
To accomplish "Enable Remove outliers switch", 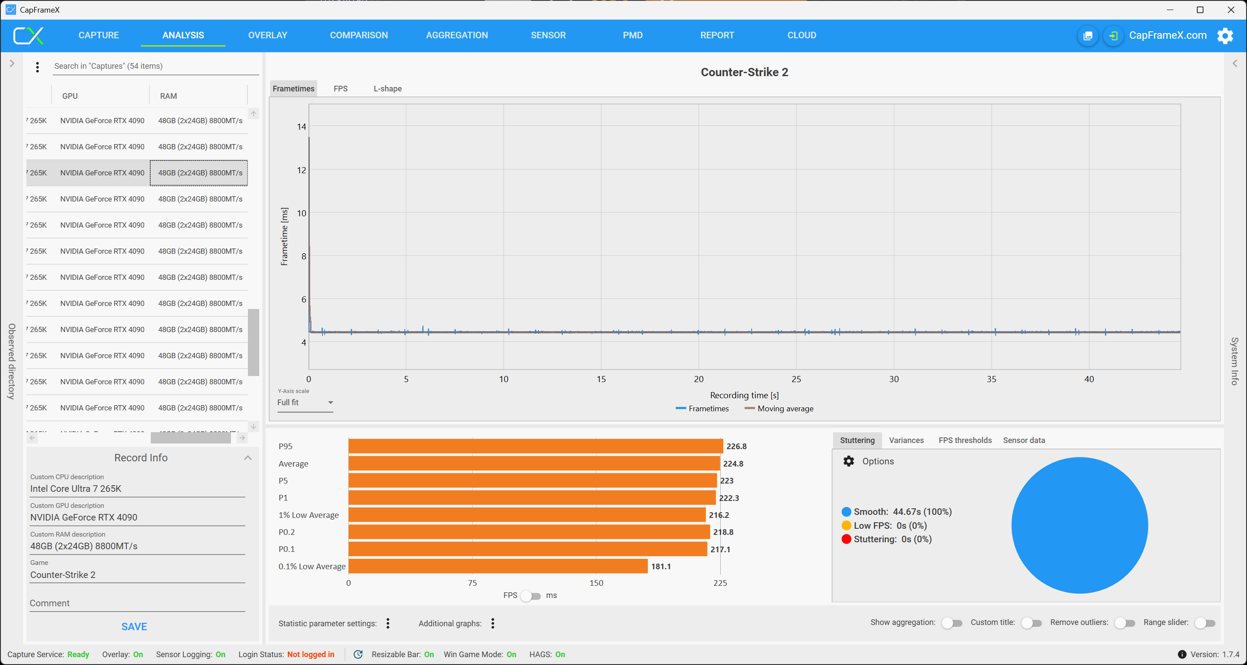I will 1124,623.
